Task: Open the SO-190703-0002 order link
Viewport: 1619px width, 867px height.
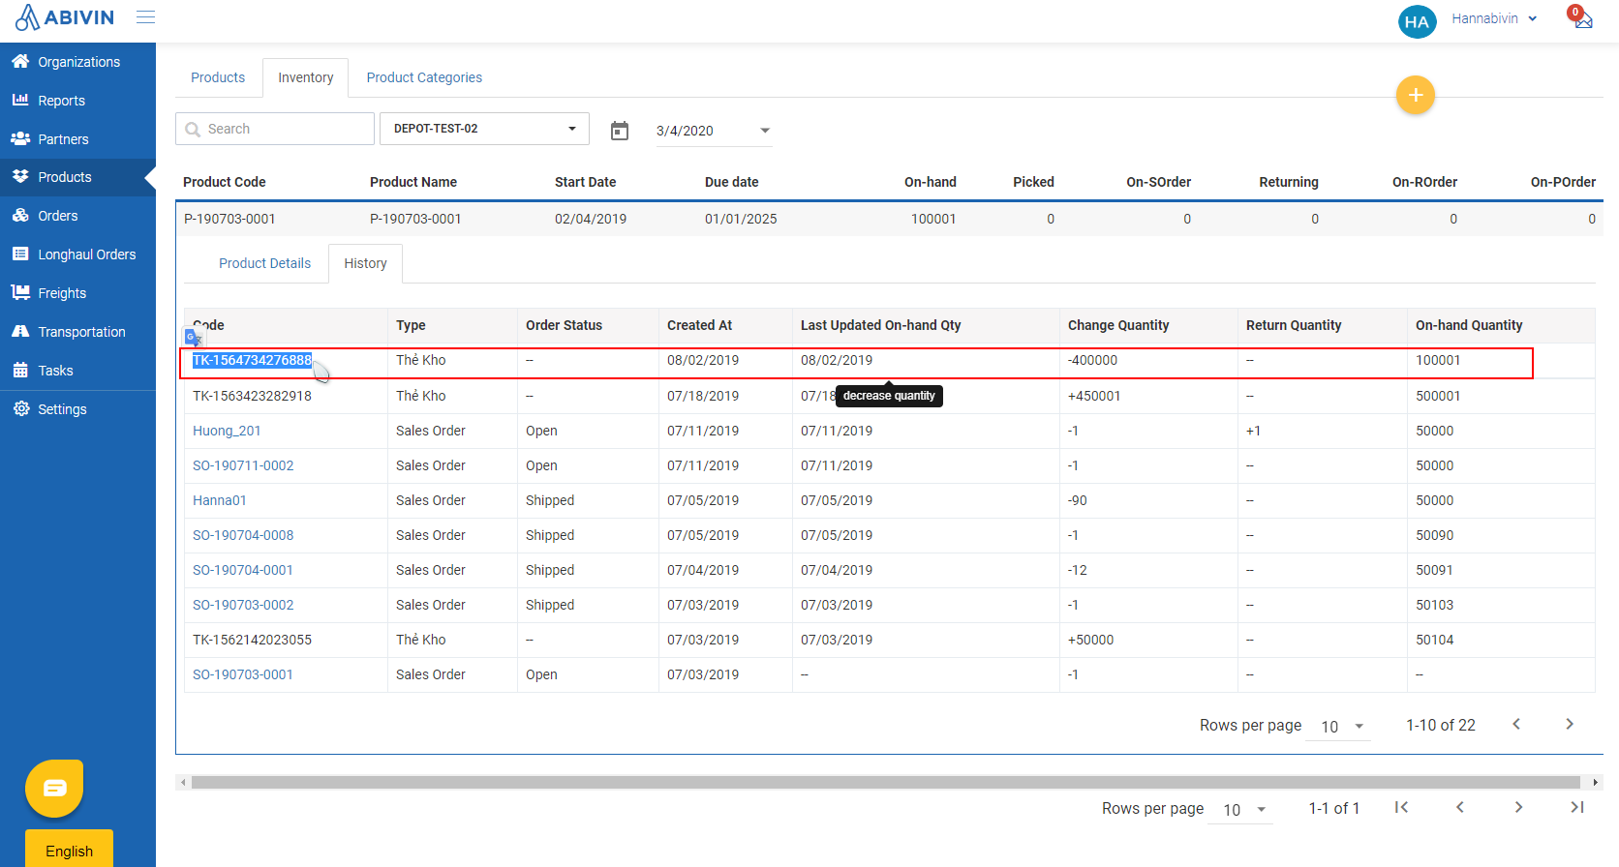Action: coord(243,605)
